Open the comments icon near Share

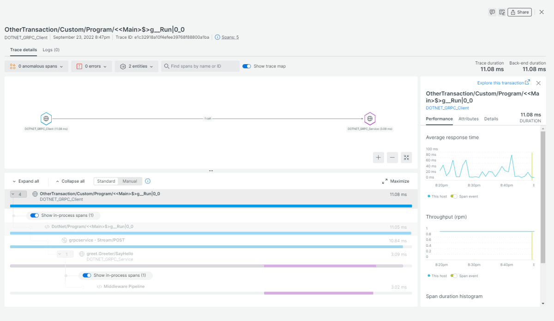point(492,12)
